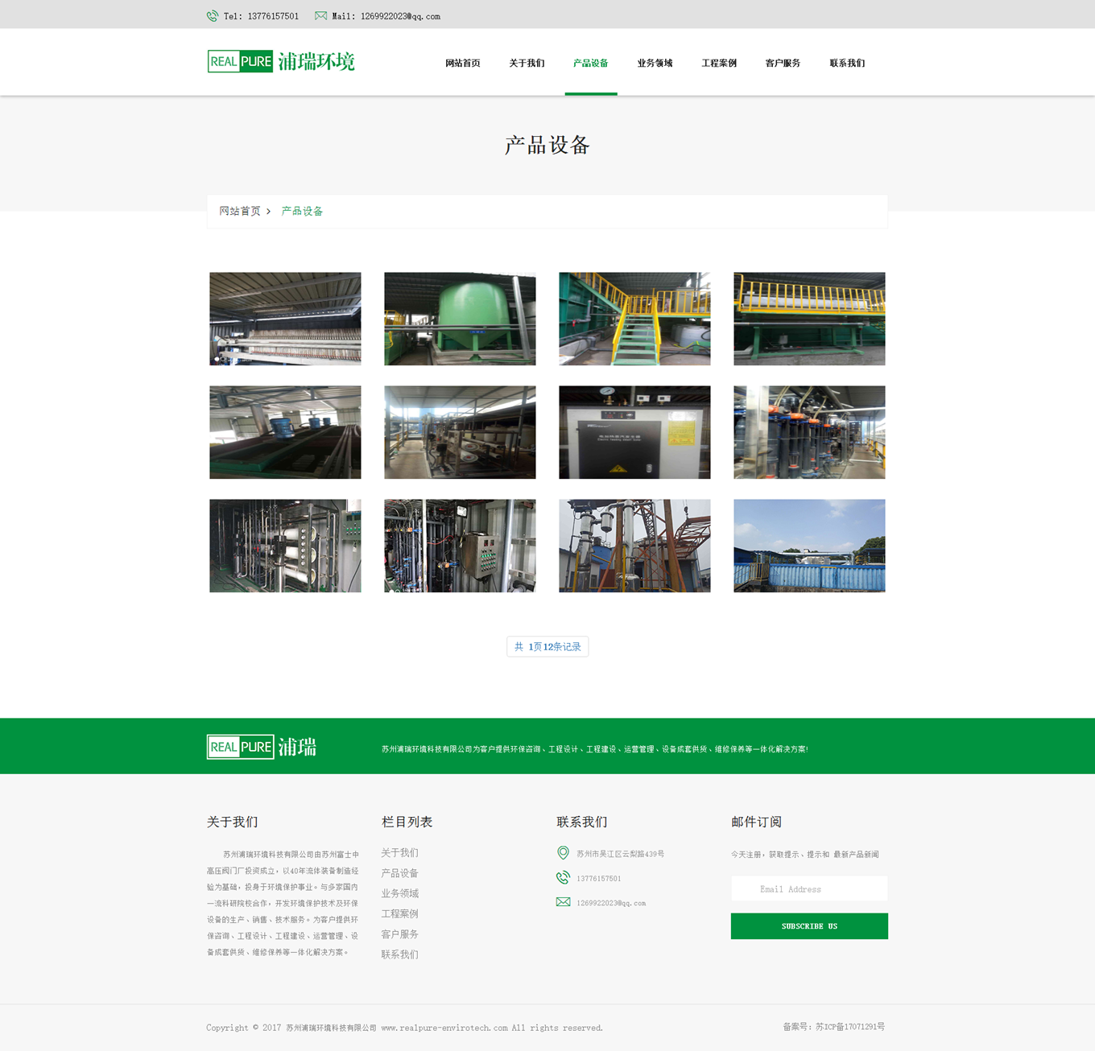Click the REAL PURE header logo
The width and height of the screenshot is (1095, 1051).
280,62
